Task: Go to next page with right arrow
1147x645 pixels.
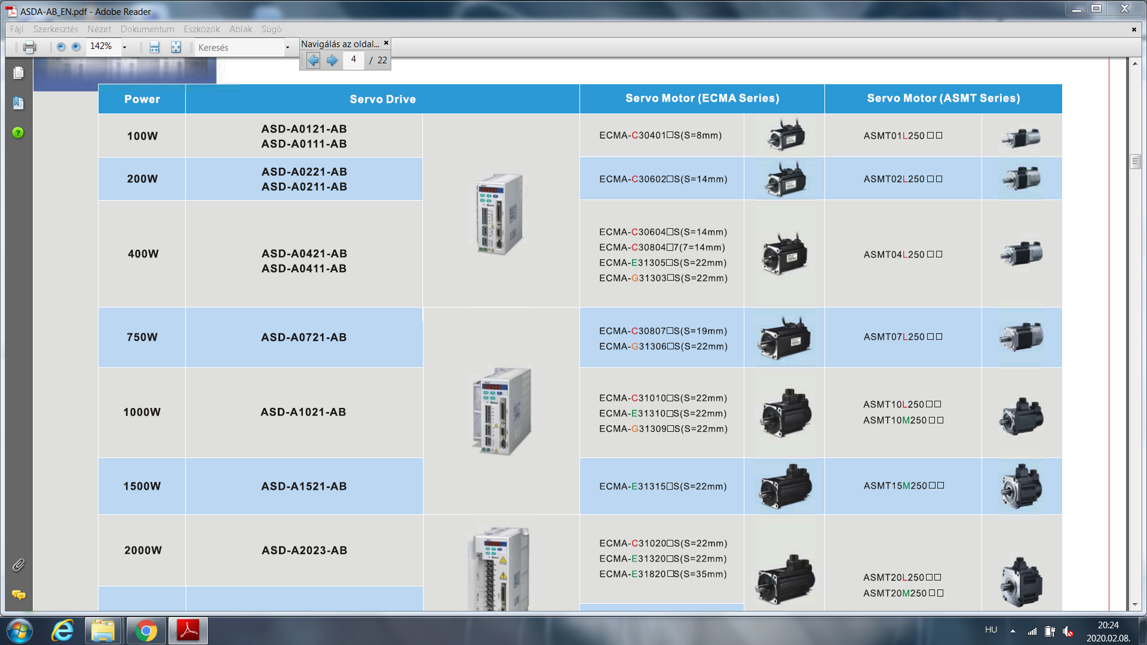Action: [x=332, y=60]
